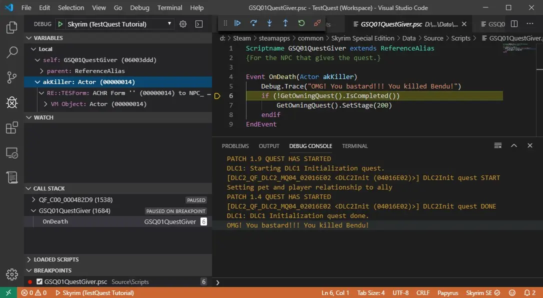Open the Remote Explorer view
Image resolution: width=543 pixels, height=298 pixels.
(12, 152)
